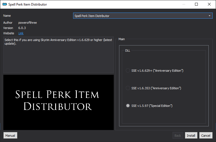The width and height of the screenshot is (216, 142).
Task: Click the Manual button
Action: [10, 135]
